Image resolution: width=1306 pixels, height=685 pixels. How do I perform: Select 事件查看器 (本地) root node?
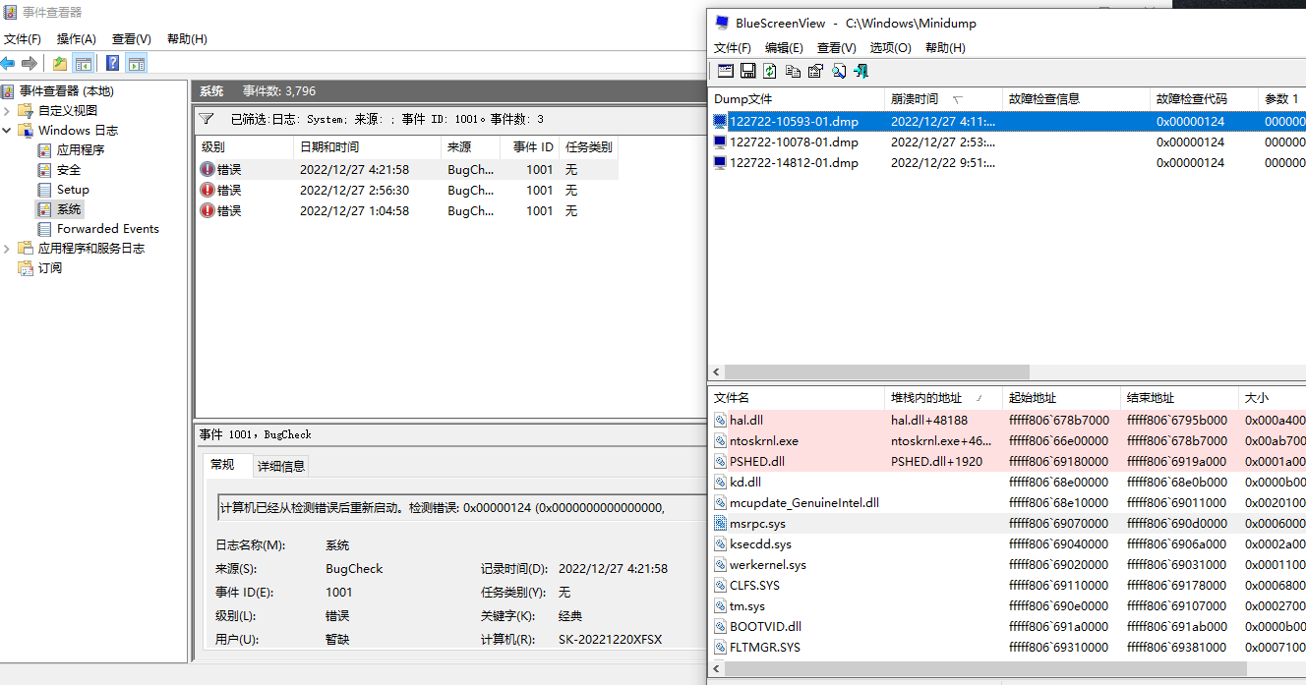coord(67,90)
